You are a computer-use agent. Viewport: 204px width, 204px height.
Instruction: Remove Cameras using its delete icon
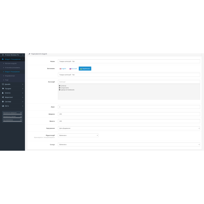pyautogui.click(x=60, y=86)
